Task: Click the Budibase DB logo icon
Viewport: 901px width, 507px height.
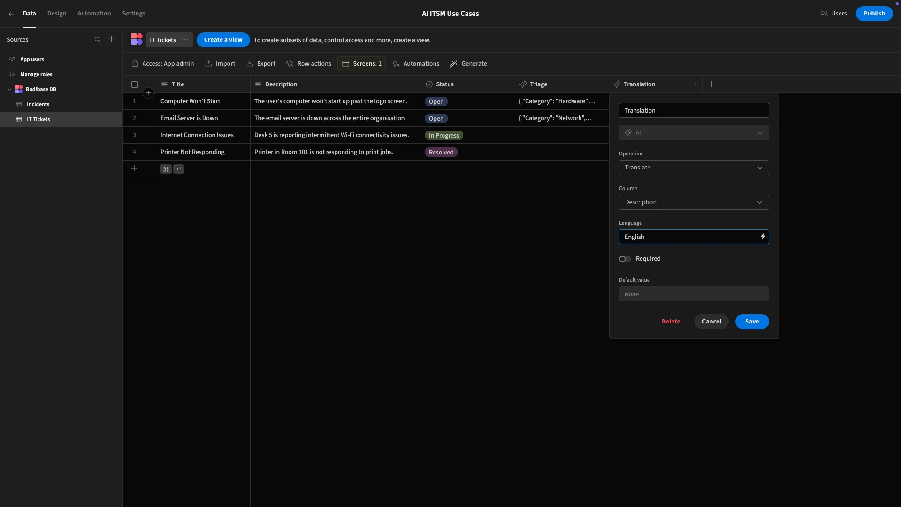Action: [x=19, y=89]
